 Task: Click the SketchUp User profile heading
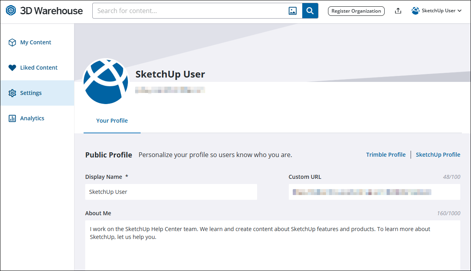[x=170, y=74]
